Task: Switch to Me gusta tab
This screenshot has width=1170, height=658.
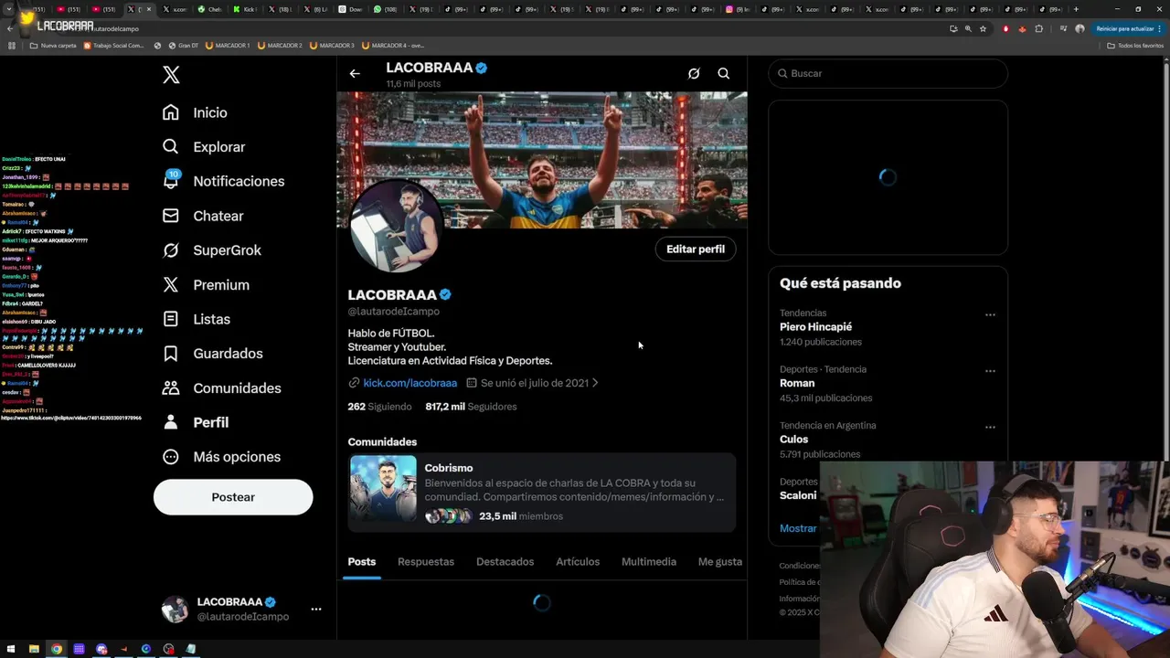Action: [x=719, y=562]
